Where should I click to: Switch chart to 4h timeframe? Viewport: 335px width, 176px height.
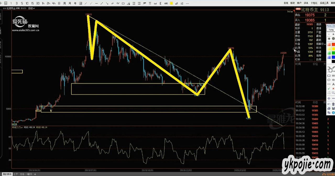54,3
